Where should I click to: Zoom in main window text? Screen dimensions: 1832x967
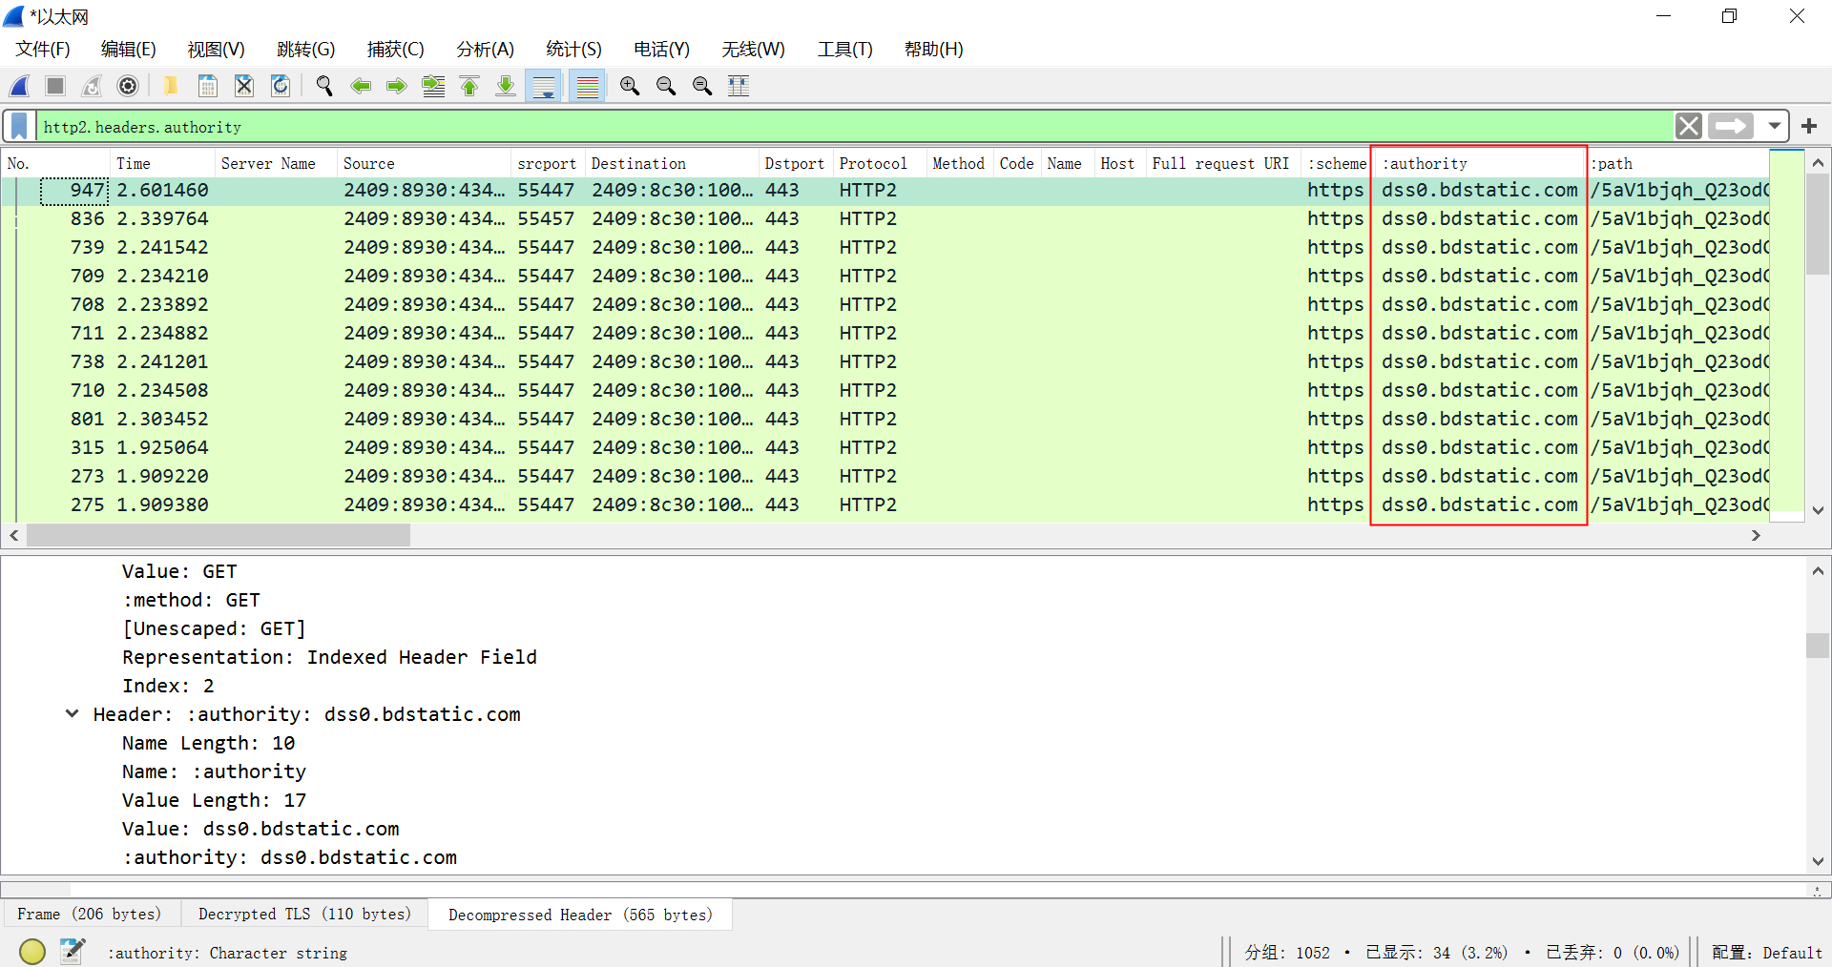pyautogui.click(x=630, y=87)
